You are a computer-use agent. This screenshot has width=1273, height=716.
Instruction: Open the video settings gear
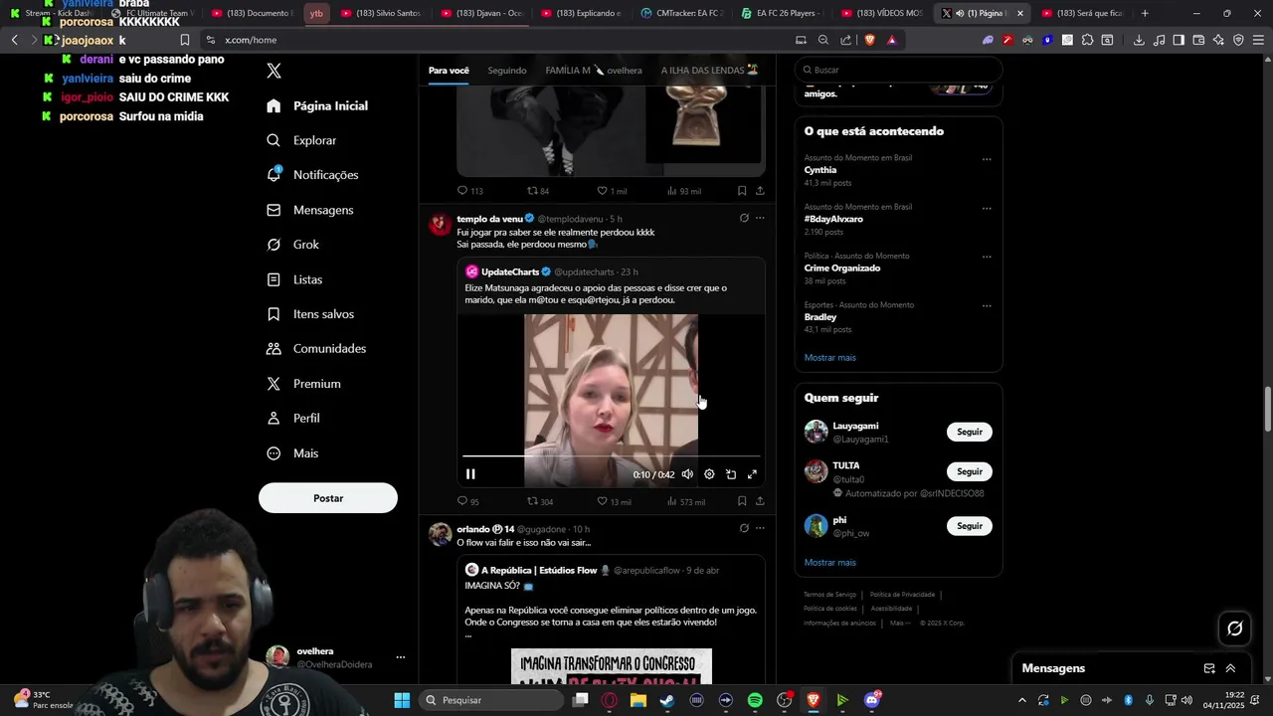(709, 474)
